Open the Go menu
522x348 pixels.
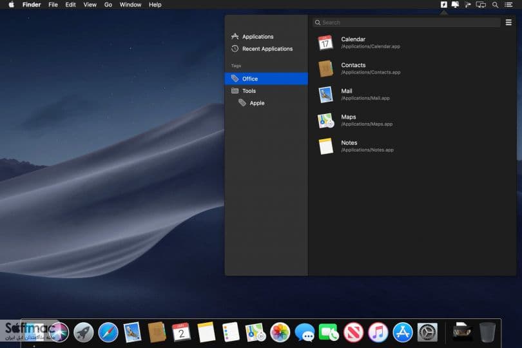click(108, 5)
